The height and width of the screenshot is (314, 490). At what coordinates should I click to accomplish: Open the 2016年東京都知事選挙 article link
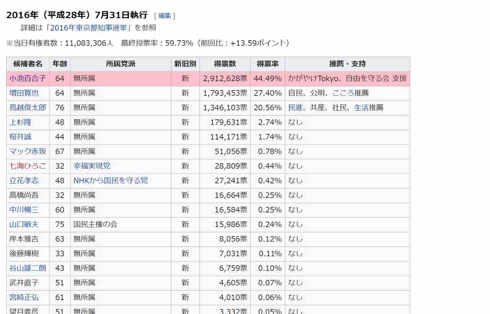click(88, 28)
